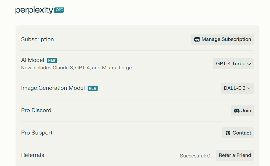Contact Pro Support
270x166 pixels.
click(238, 133)
